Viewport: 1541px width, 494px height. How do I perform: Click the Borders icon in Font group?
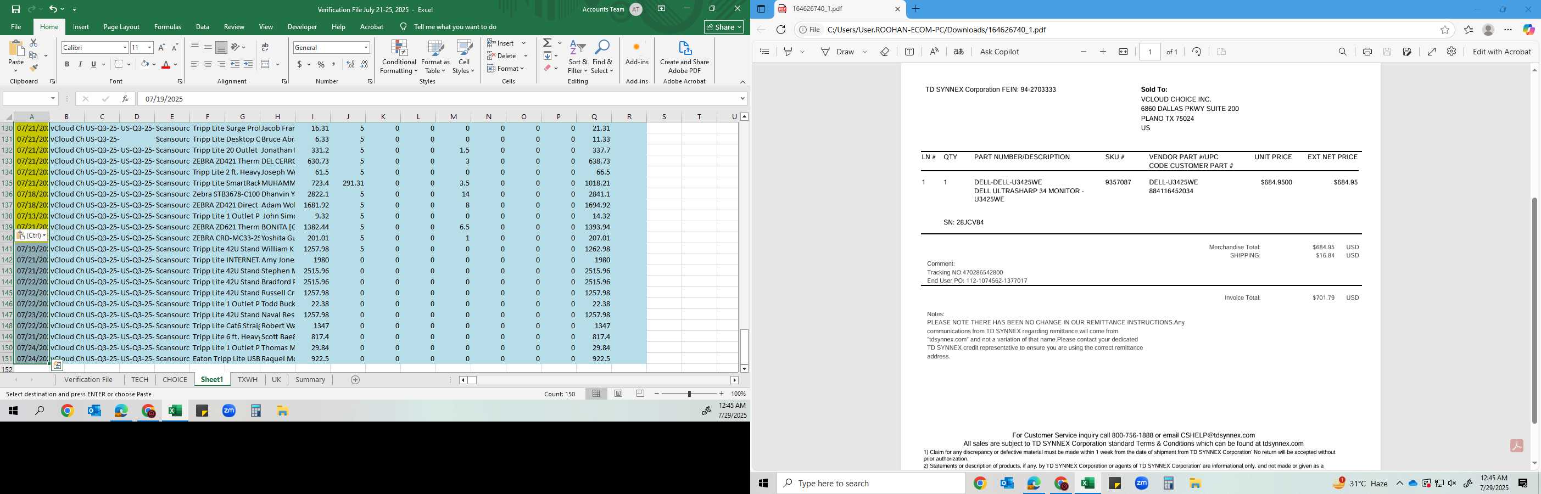click(x=119, y=64)
